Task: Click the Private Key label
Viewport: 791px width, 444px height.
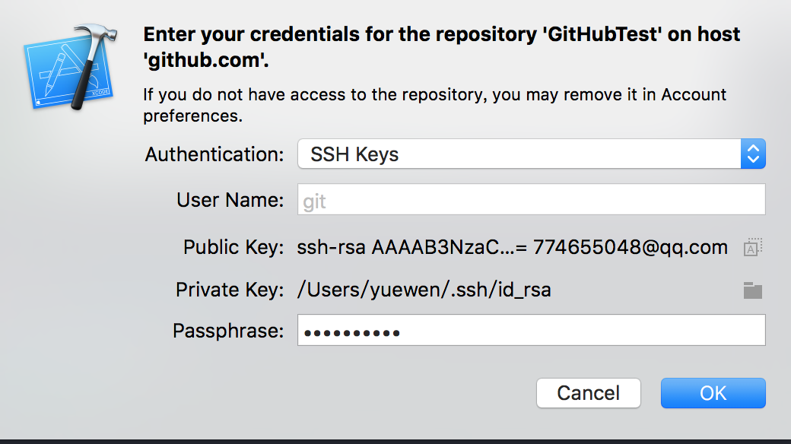Action: pyautogui.click(x=230, y=290)
